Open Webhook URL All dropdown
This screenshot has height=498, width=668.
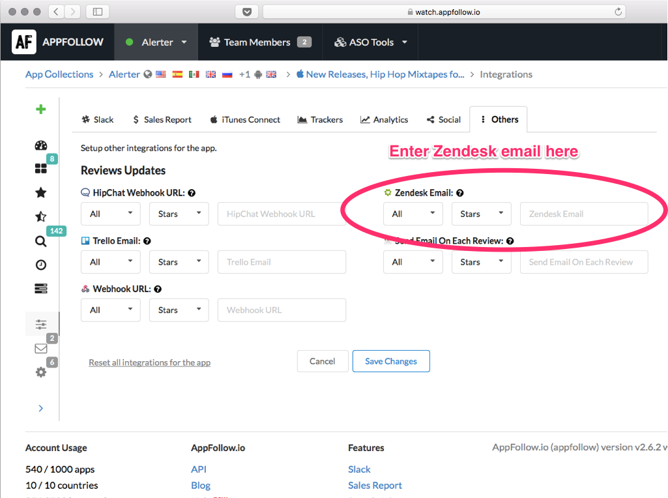pos(111,310)
